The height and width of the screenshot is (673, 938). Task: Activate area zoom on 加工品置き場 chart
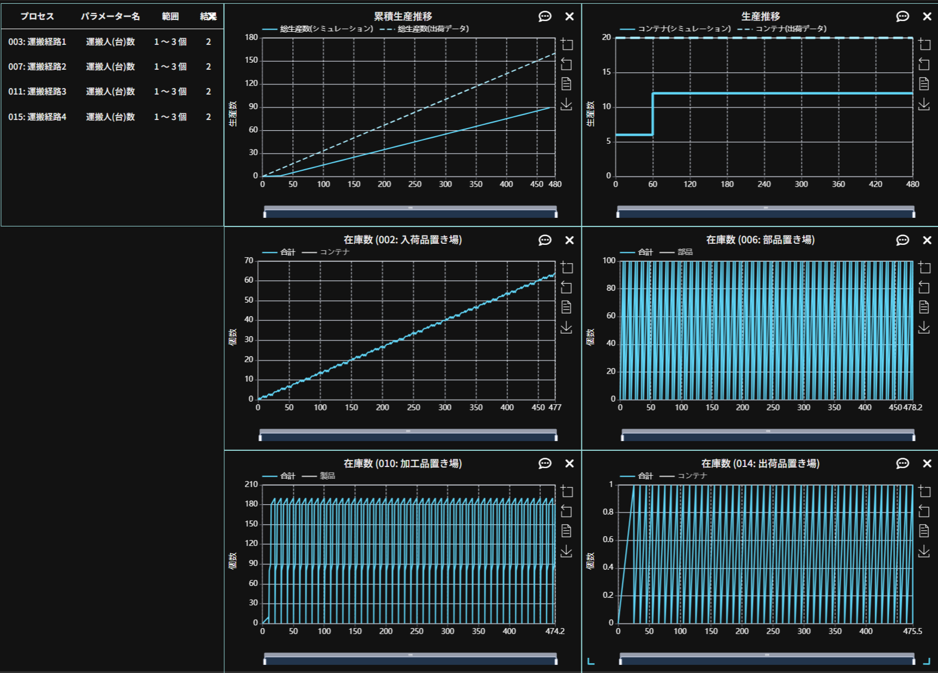pyautogui.click(x=566, y=491)
